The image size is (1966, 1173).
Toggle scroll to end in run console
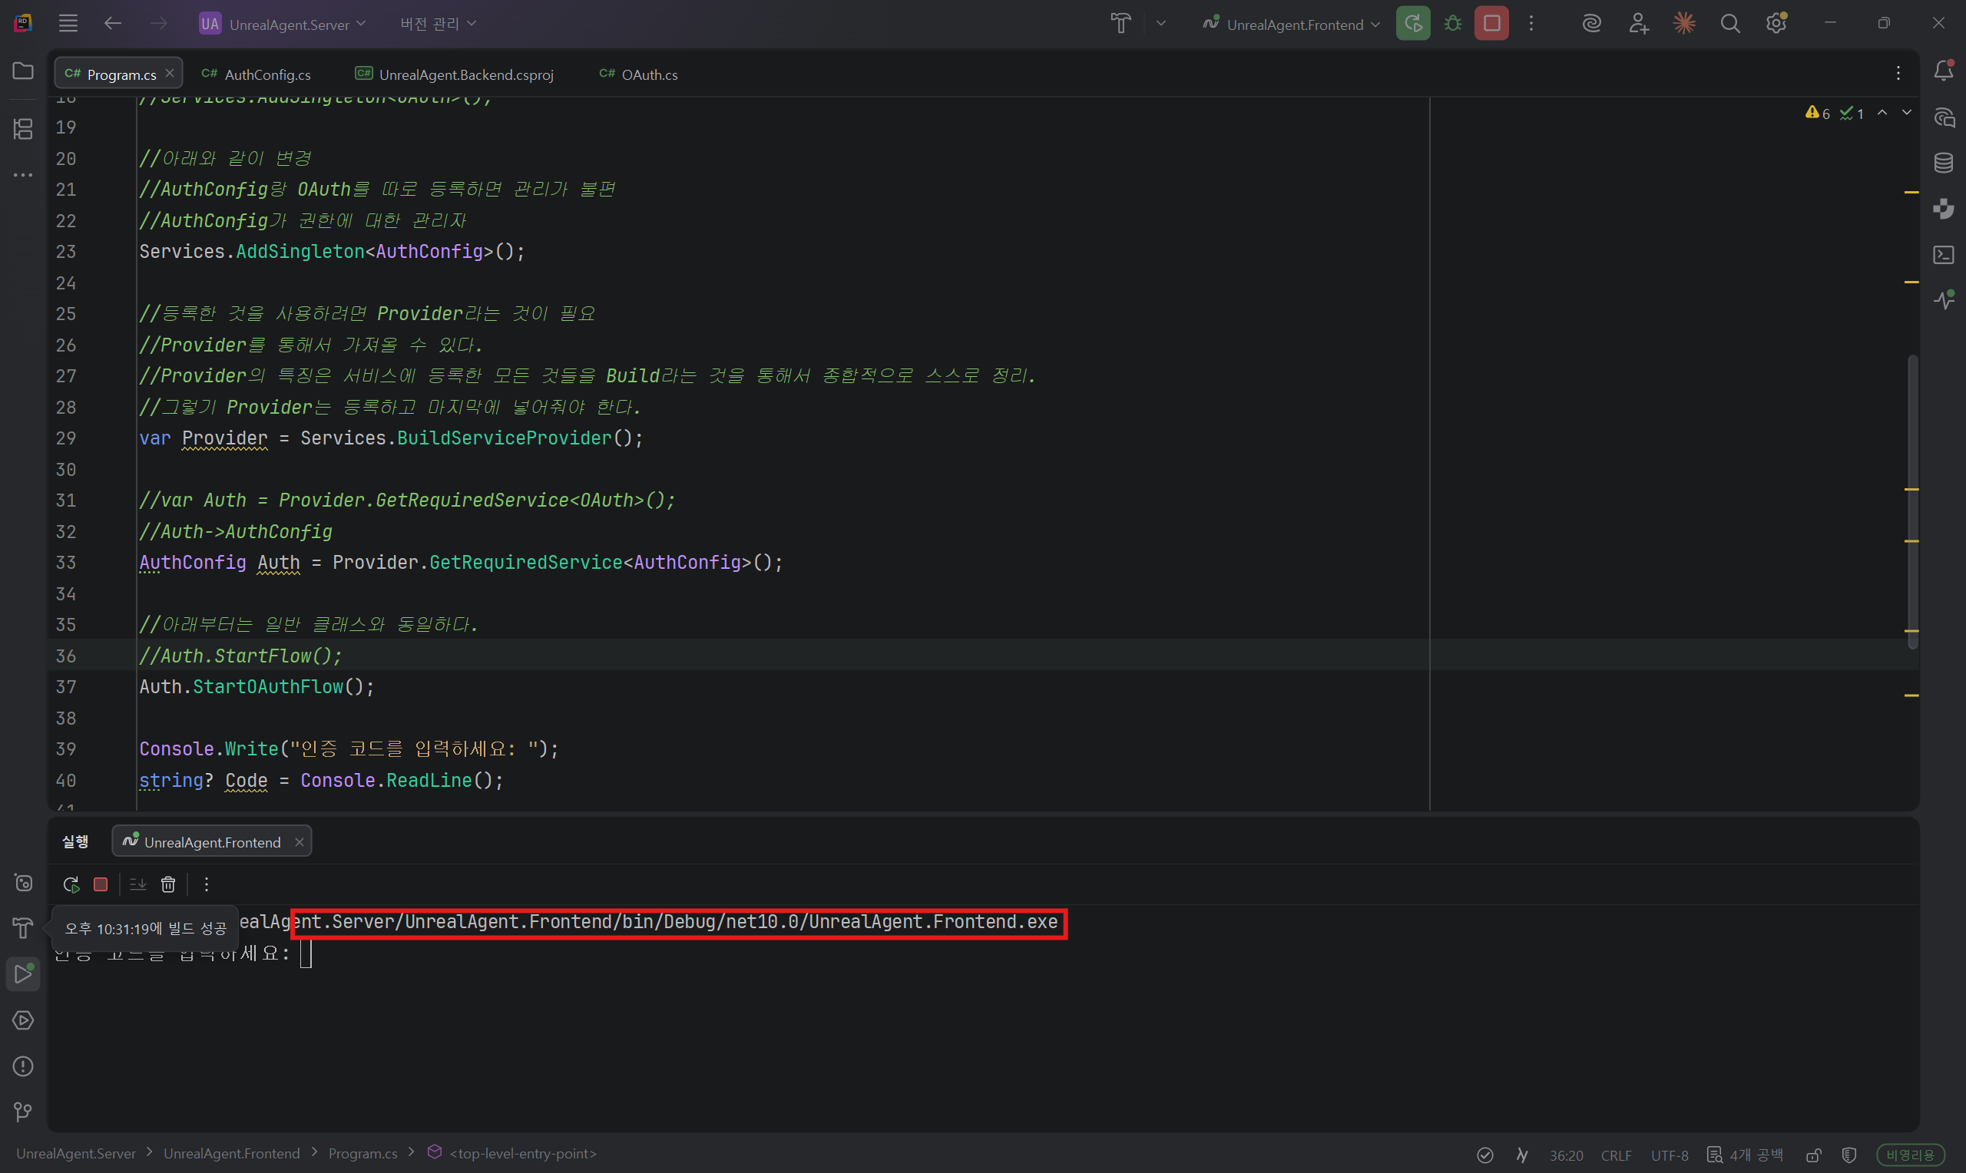click(x=138, y=884)
